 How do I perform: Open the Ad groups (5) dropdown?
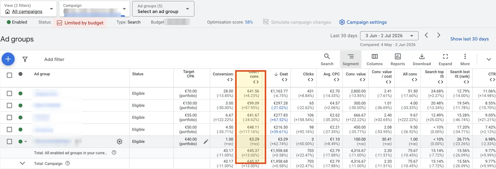163,9
